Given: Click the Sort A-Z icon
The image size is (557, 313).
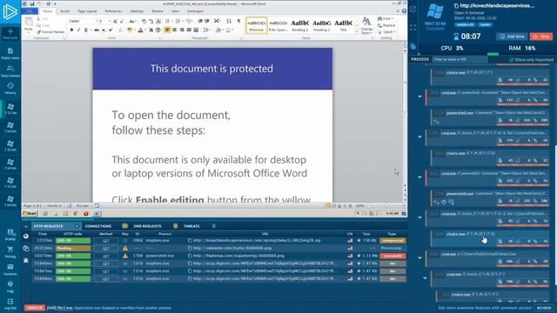Looking at the screenshot, I should tap(229, 21).
